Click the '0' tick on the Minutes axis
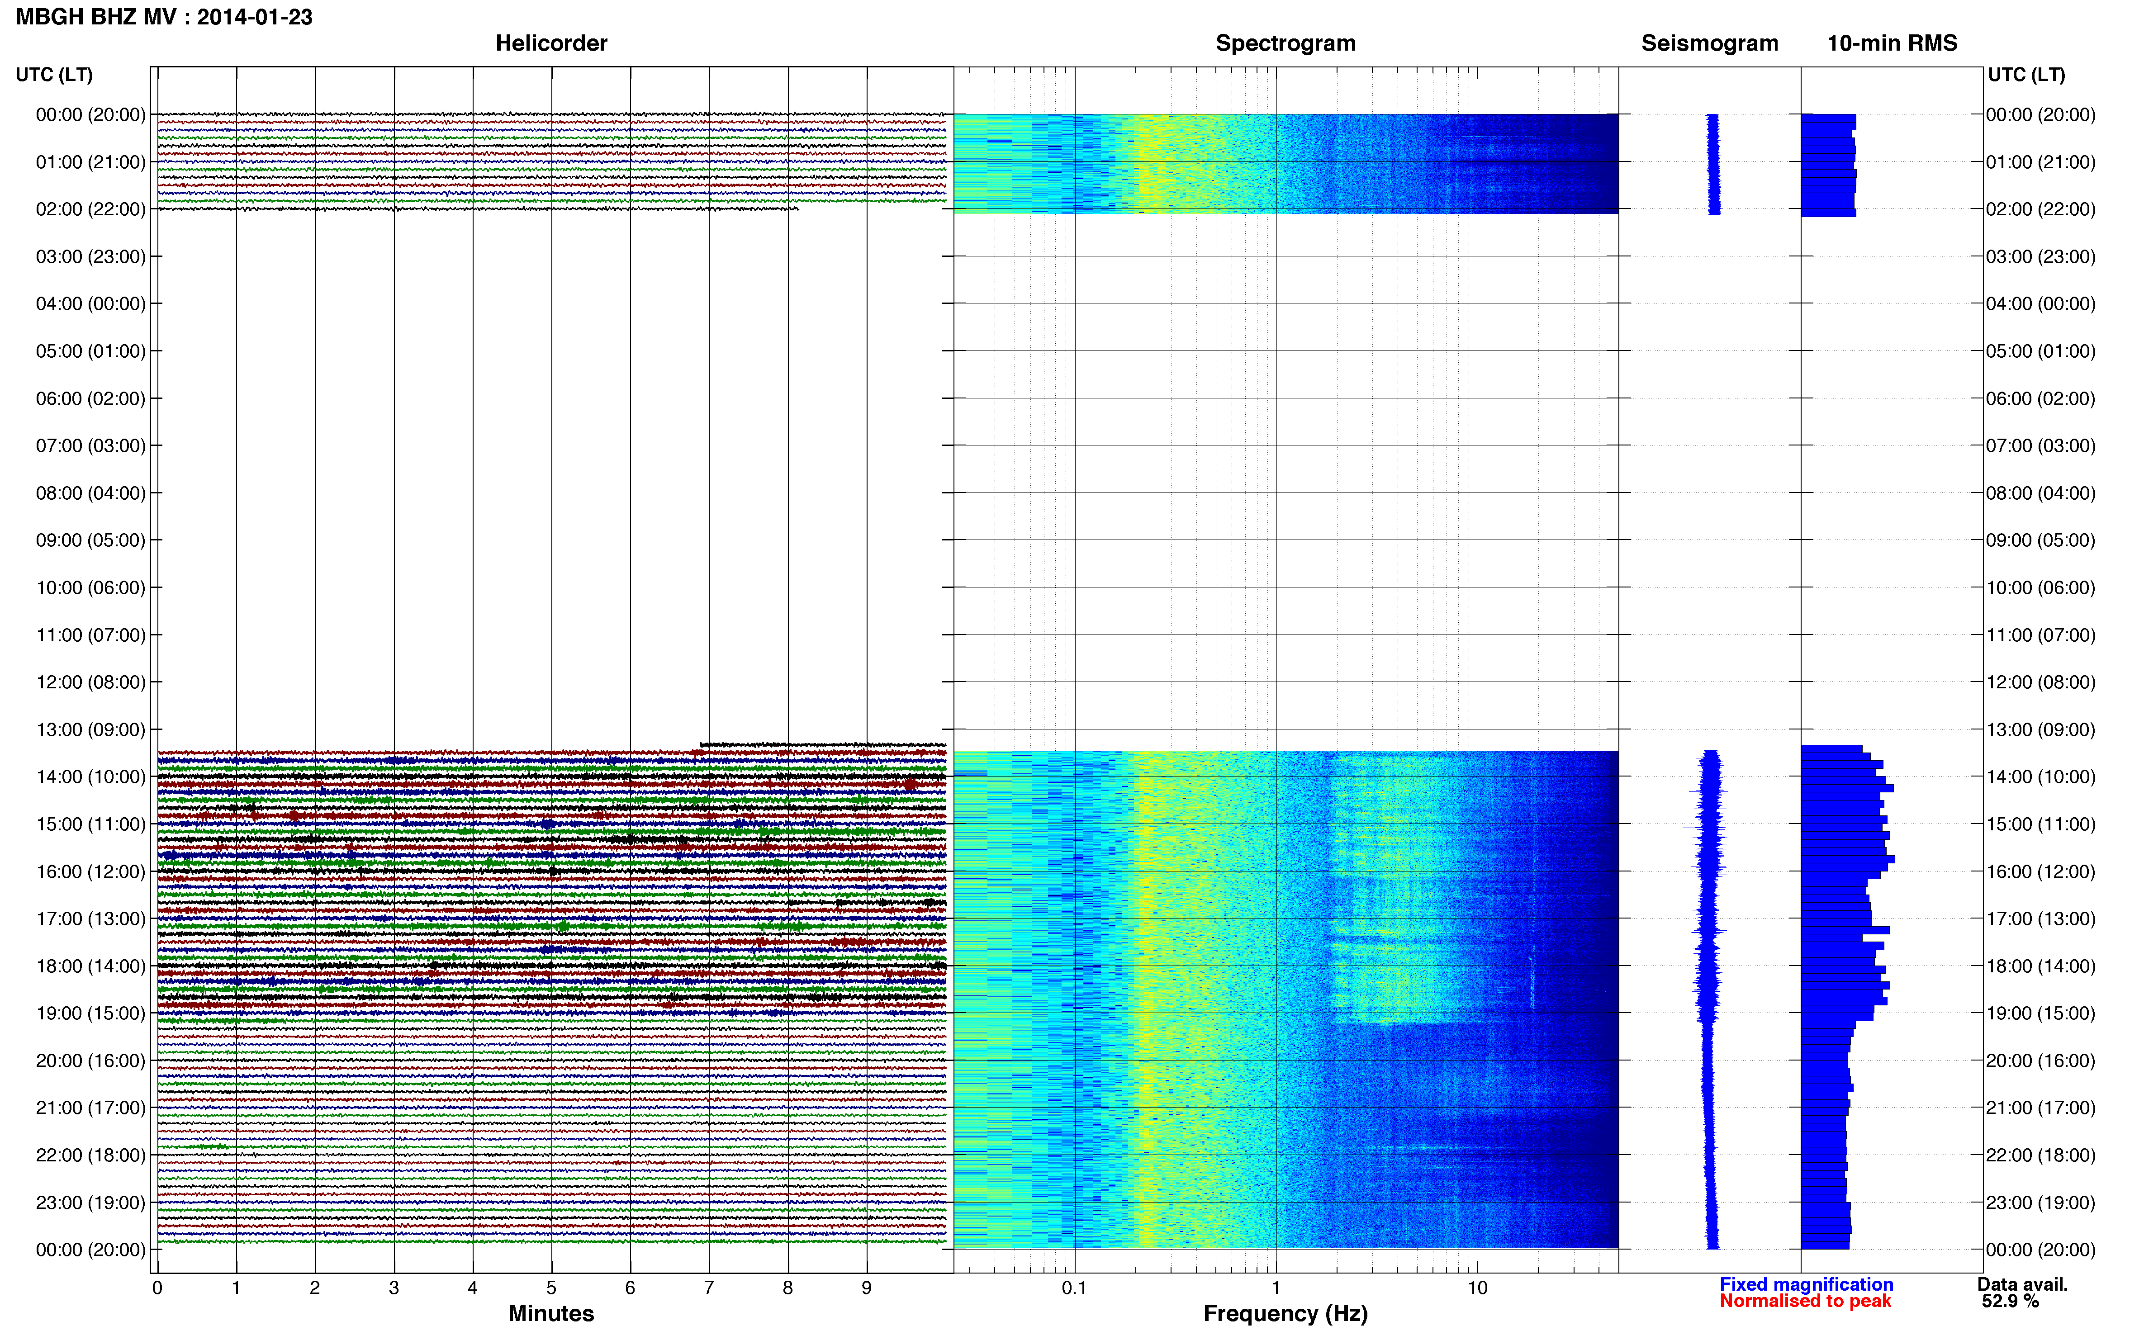 pos(157,1288)
